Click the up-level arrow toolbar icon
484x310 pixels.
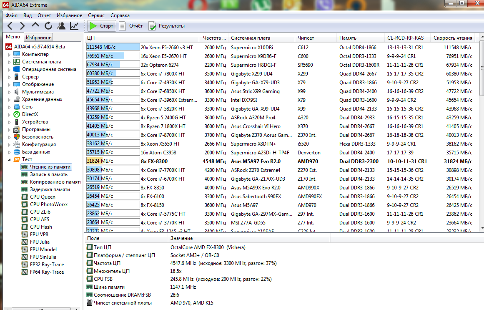click(35, 26)
